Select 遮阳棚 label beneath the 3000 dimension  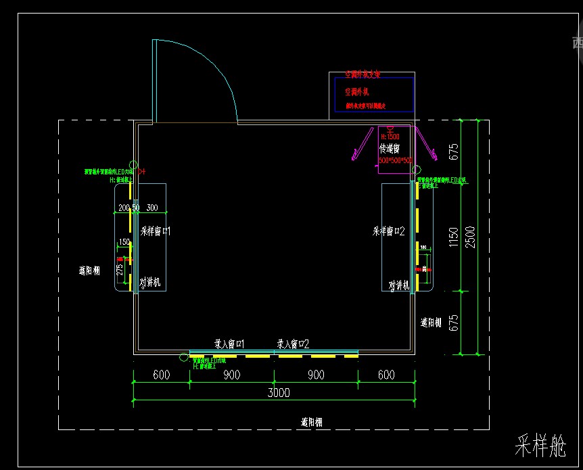311,422
